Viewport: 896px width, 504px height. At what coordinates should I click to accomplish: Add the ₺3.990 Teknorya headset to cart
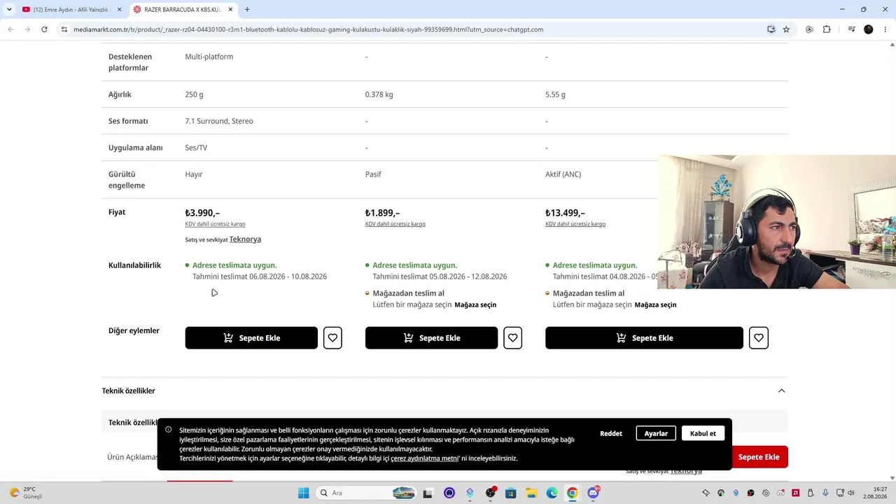pyautogui.click(x=251, y=338)
